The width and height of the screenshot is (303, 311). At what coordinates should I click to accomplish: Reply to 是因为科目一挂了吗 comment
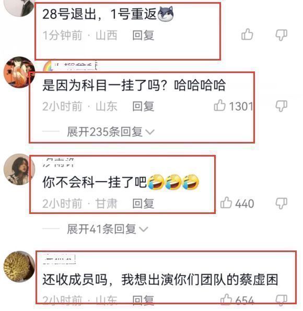pyautogui.click(x=143, y=106)
